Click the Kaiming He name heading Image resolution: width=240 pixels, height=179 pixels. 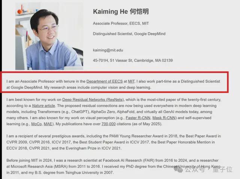tap(121, 12)
